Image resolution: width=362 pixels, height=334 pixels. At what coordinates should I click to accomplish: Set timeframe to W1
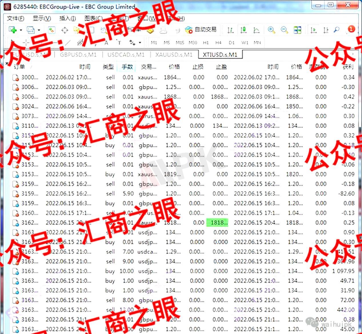pos(245,43)
